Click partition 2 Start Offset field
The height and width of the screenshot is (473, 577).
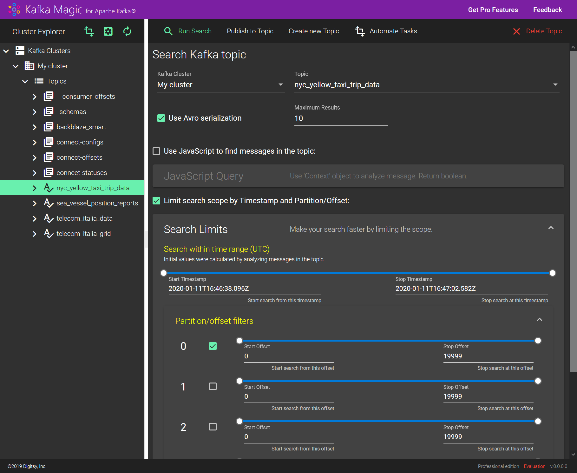click(x=289, y=437)
